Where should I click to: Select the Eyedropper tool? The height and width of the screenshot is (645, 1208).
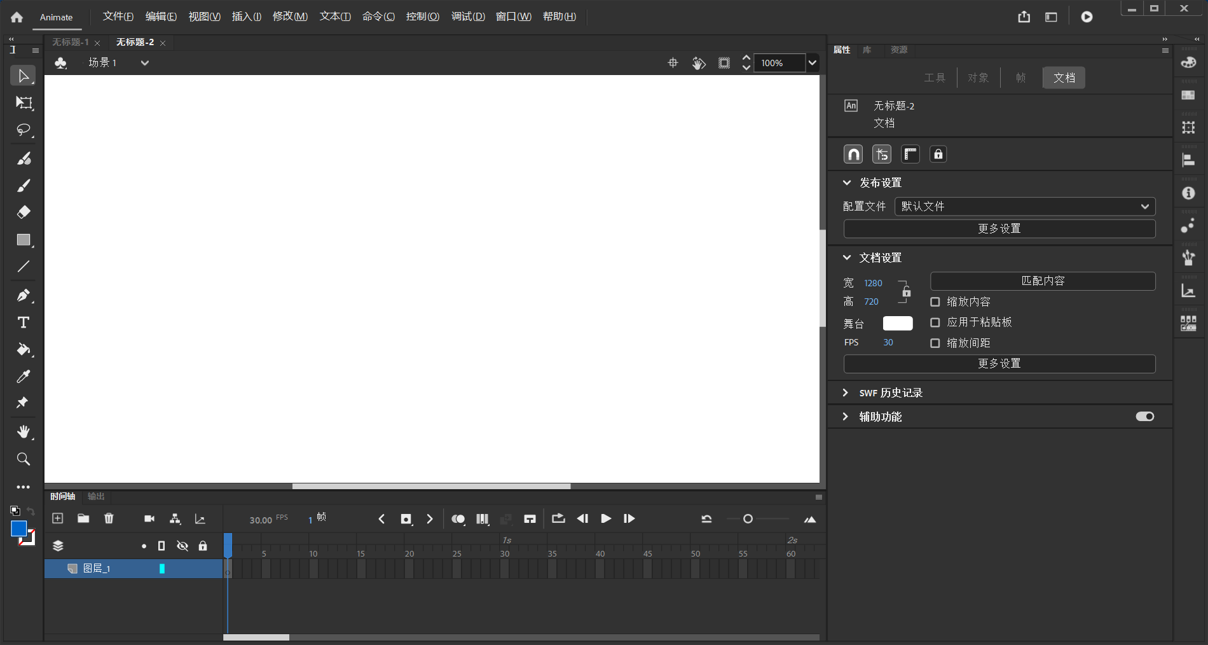pos(24,377)
